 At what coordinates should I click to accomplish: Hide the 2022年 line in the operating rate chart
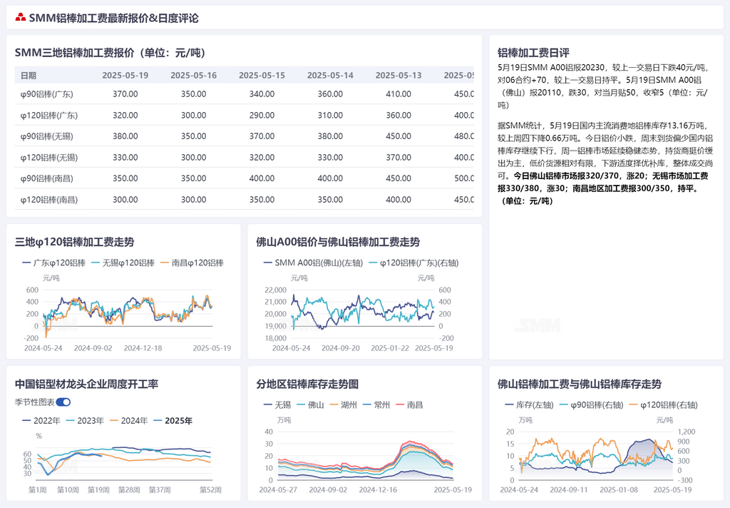[41, 421]
